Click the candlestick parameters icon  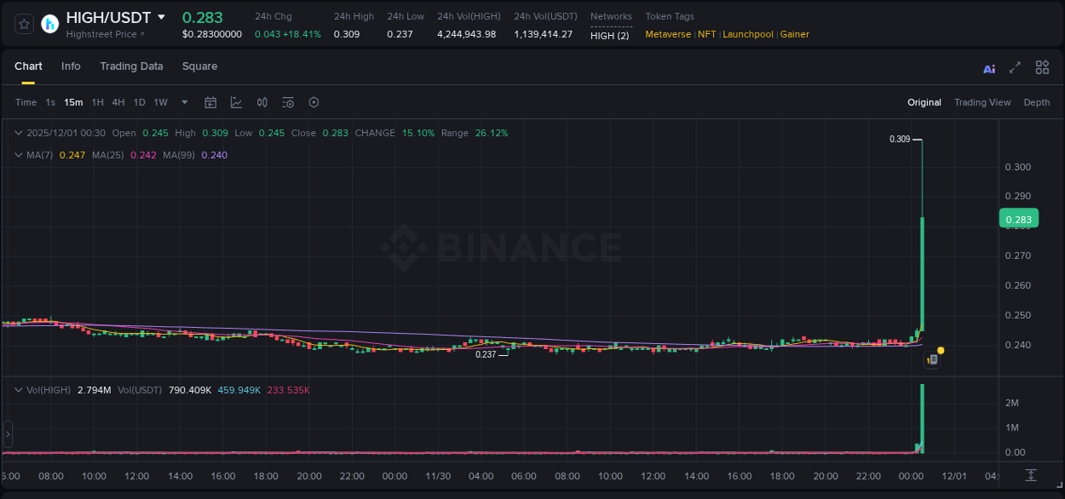[x=262, y=101]
